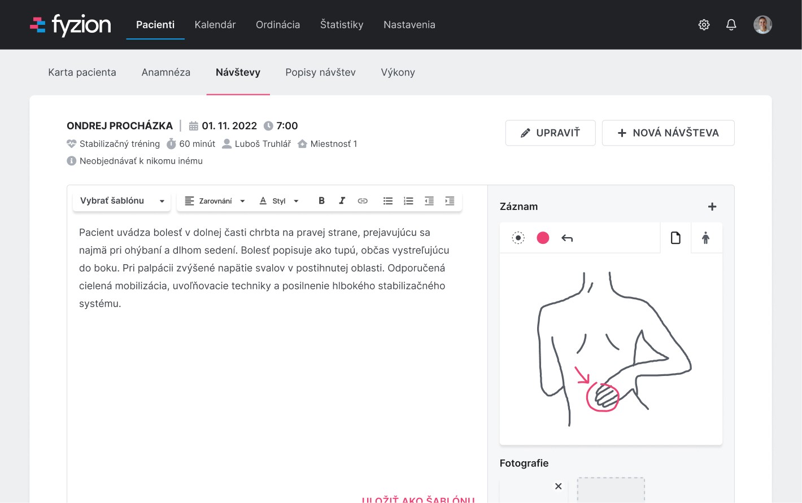Click the visit time 7:00
802x503 pixels.
pyautogui.click(x=287, y=126)
